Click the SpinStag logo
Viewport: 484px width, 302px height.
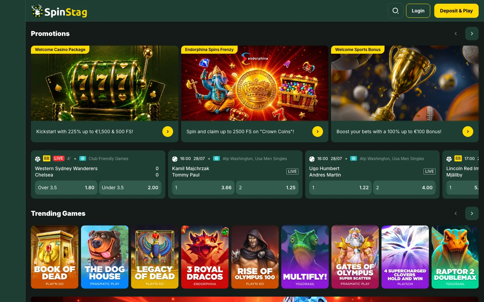[59, 11]
